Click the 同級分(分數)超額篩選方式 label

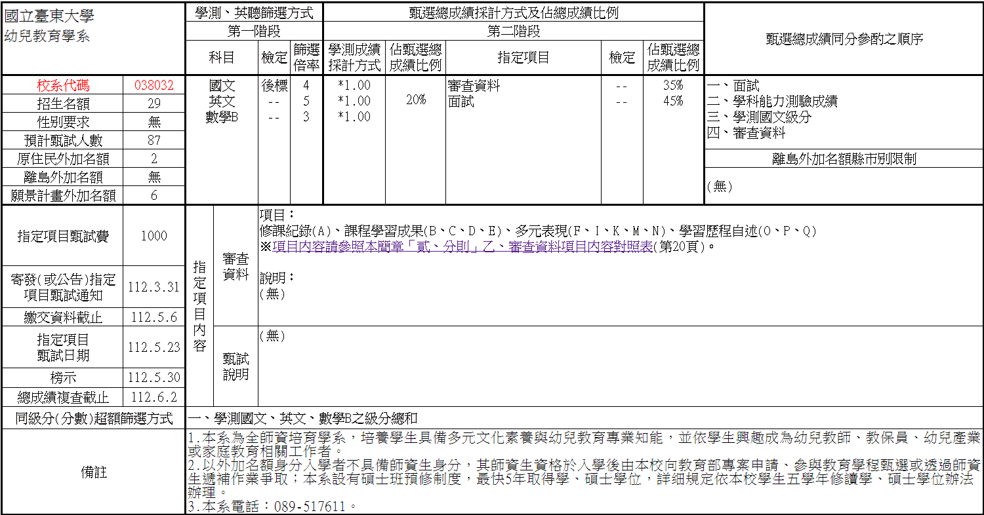pyautogui.click(x=94, y=419)
